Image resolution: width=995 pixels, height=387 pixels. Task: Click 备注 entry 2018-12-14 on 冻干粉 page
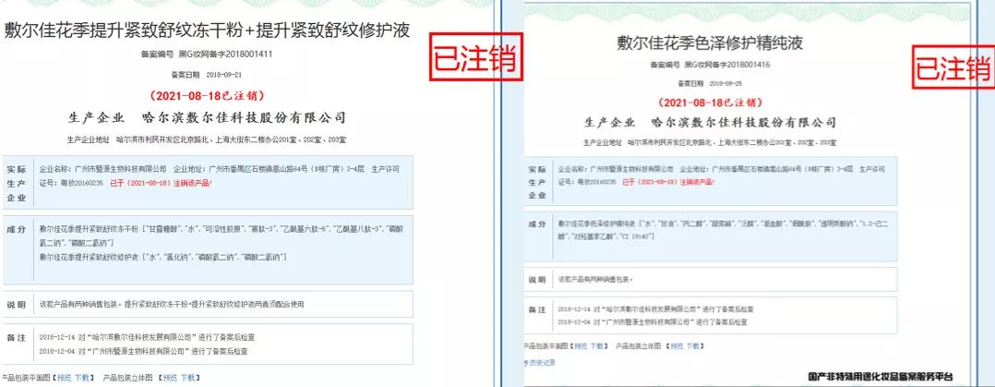point(148,337)
